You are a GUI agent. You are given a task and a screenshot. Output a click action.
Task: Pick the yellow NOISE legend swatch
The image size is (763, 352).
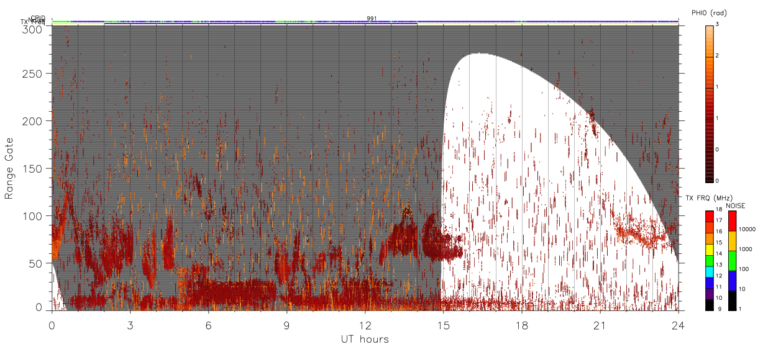[x=733, y=241]
